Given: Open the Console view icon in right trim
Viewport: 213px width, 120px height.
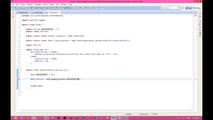Looking at the screenshot, I should click(x=200, y=33).
